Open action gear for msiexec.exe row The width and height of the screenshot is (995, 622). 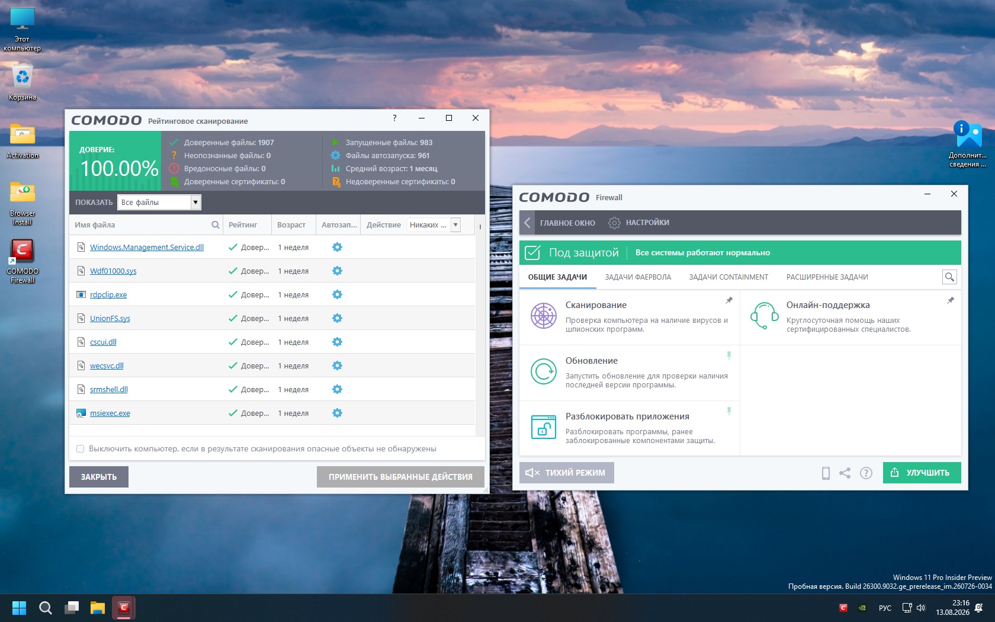pyautogui.click(x=337, y=413)
